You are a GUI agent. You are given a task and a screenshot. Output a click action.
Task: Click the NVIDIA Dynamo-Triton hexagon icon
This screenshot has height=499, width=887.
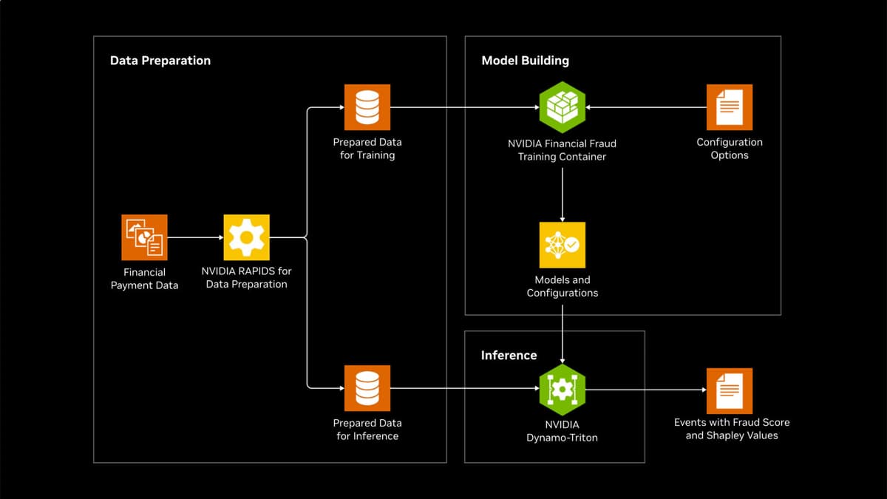562,389
